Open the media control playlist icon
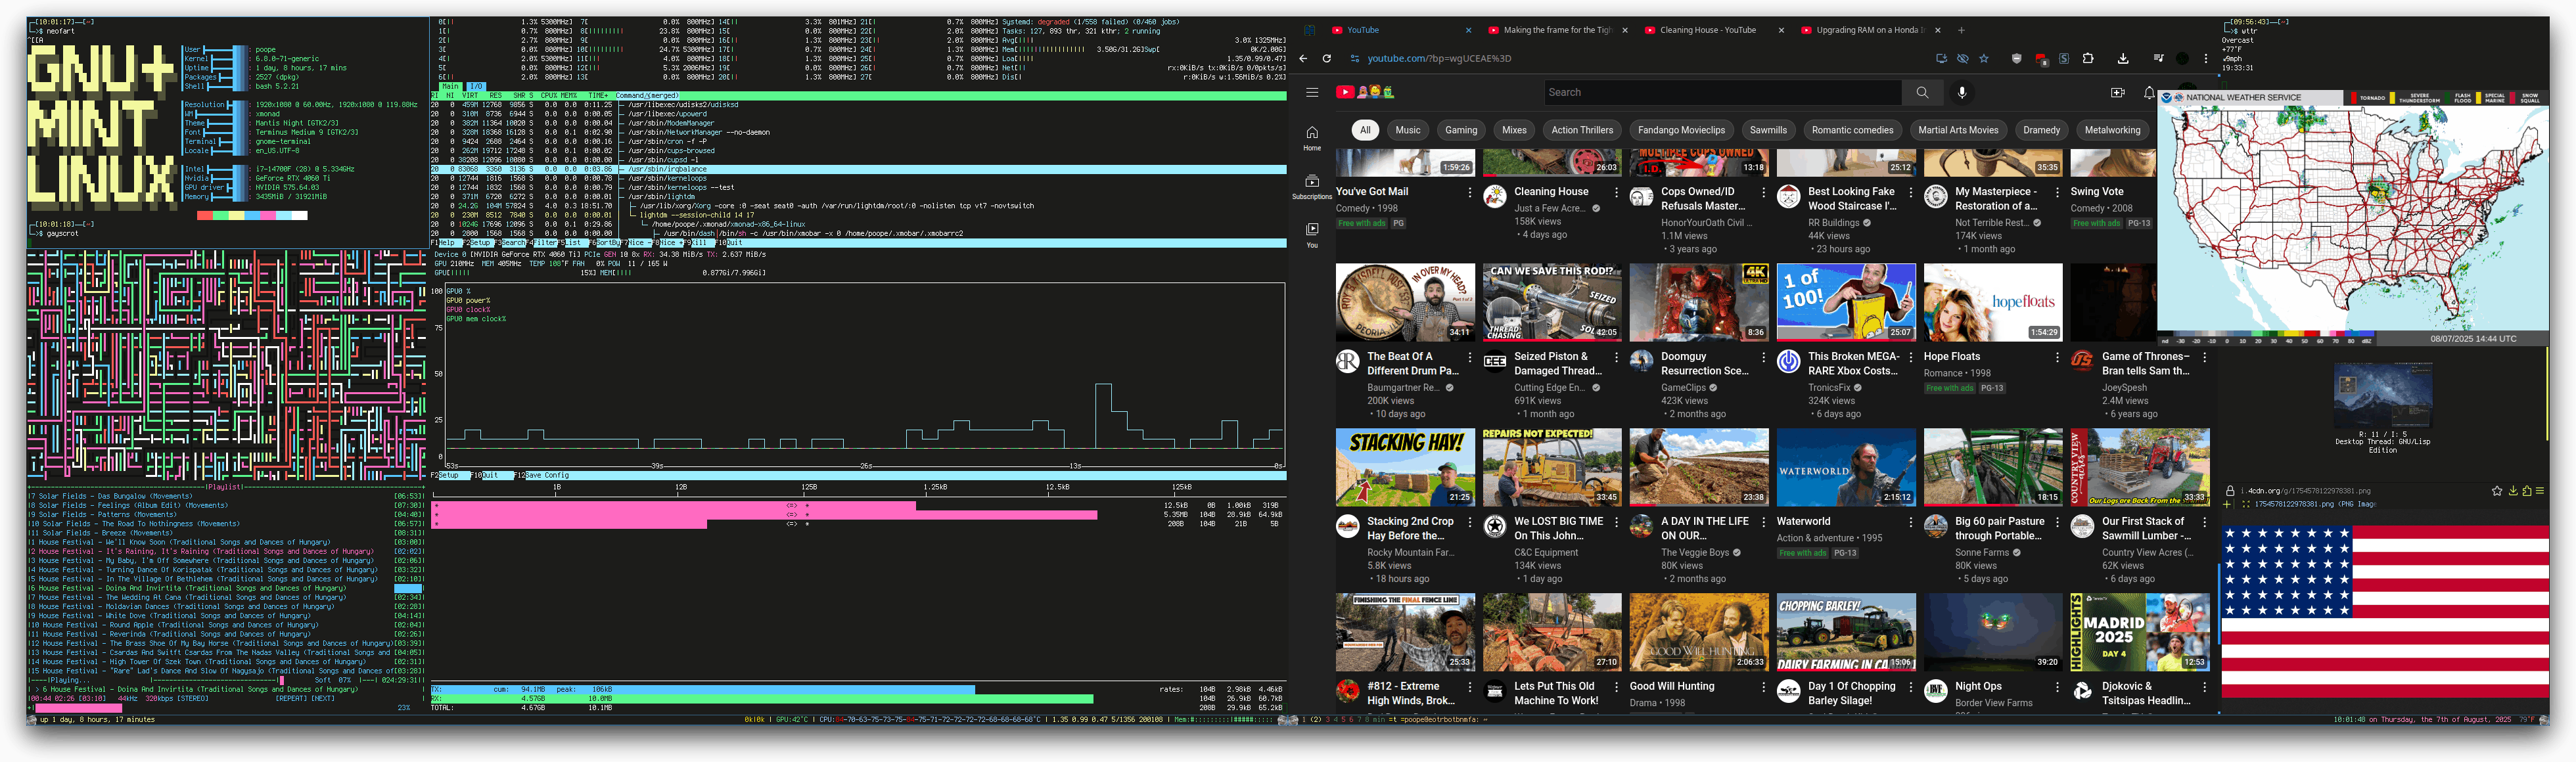Image resolution: width=2576 pixels, height=762 pixels. click(2158, 59)
